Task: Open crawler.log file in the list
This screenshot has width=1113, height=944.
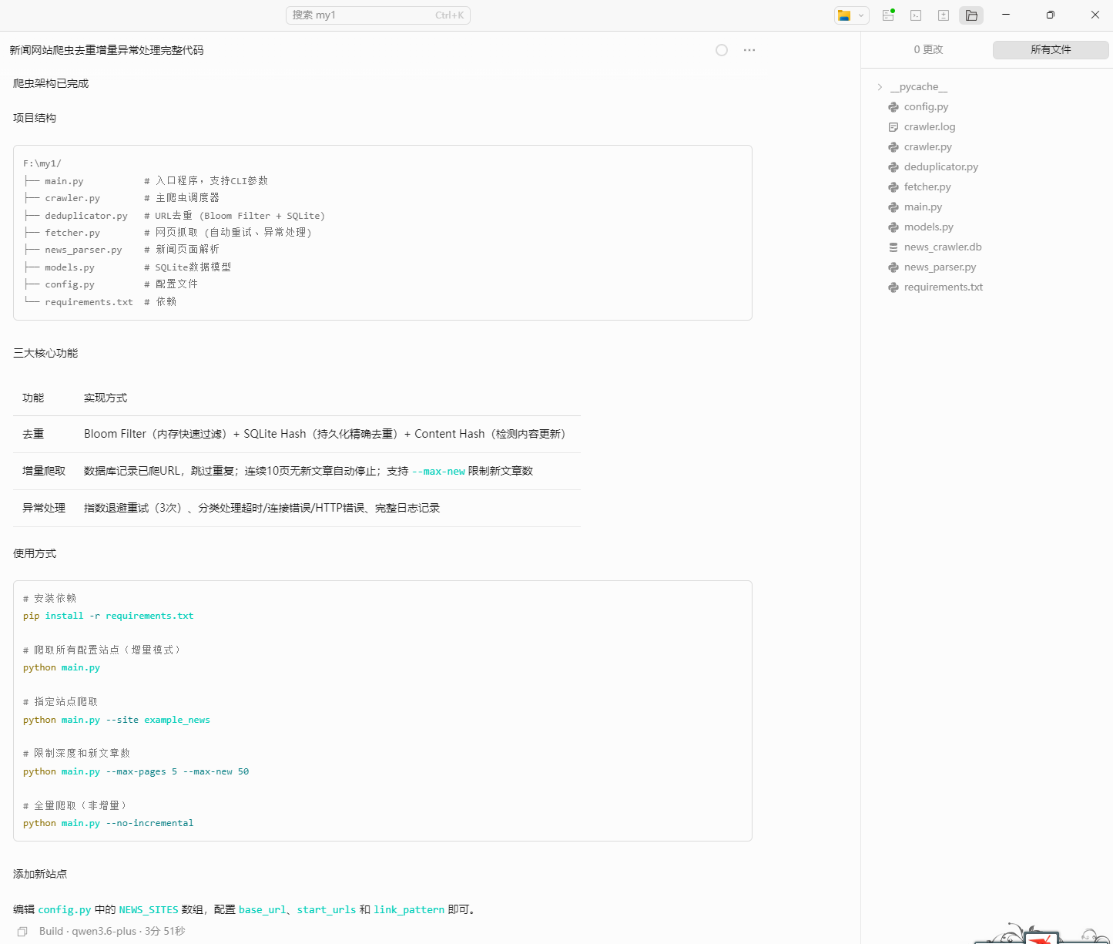Action: click(929, 127)
